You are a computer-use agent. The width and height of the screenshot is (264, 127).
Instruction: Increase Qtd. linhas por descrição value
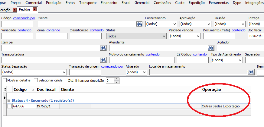[117, 79]
